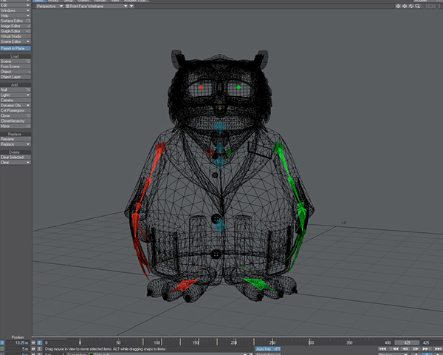This screenshot has height=355, width=443.
Task: Select cyan hip control near lower button
Action: pyautogui.click(x=220, y=226)
